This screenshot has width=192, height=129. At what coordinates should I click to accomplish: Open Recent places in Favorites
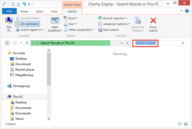pos(22,70)
